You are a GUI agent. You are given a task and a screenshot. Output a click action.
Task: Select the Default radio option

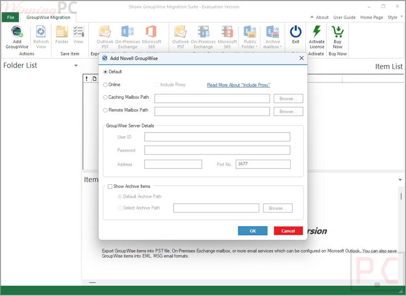pos(106,72)
